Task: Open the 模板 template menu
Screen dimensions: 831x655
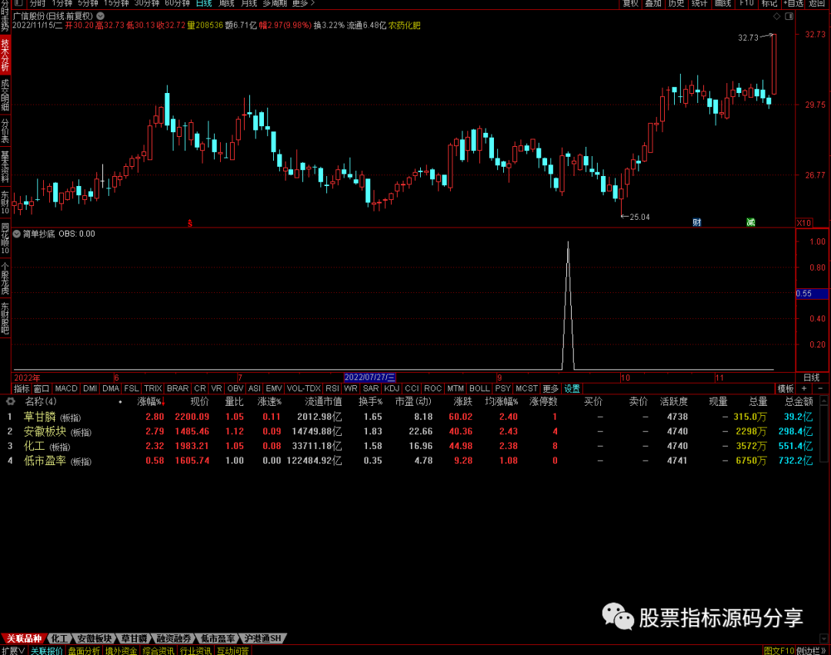Action: coord(786,389)
